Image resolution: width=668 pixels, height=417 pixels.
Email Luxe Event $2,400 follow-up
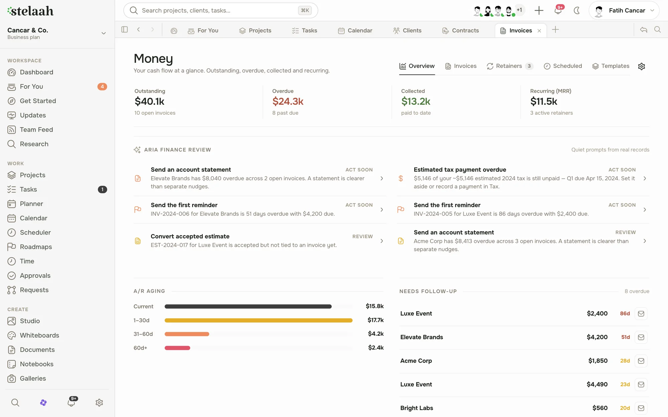pyautogui.click(x=641, y=314)
